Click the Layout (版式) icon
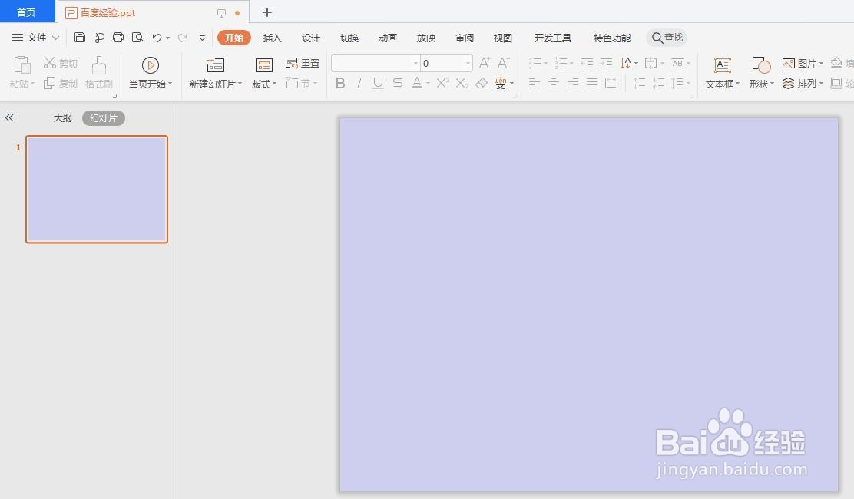This screenshot has height=499, width=854. 263,66
